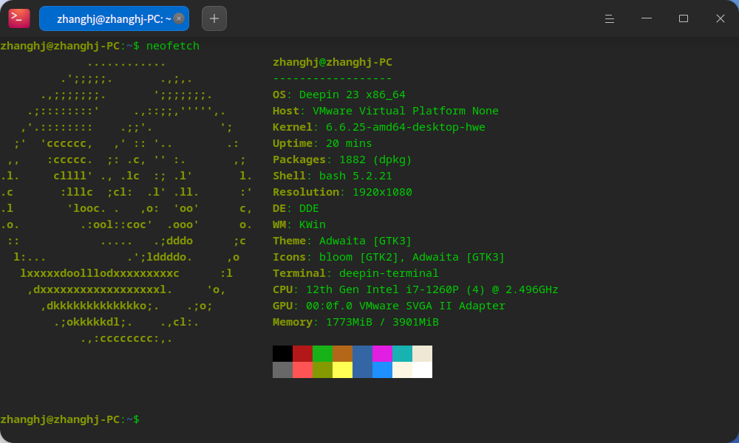
Task: Click the teal color block
Action: pyautogui.click(x=403, y=354)
